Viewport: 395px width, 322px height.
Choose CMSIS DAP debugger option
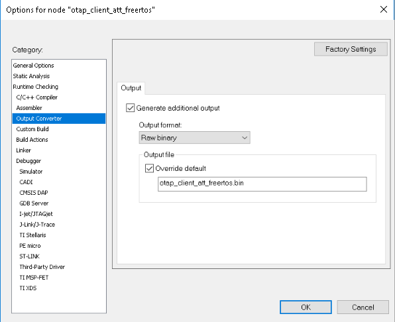pos(34,193)
